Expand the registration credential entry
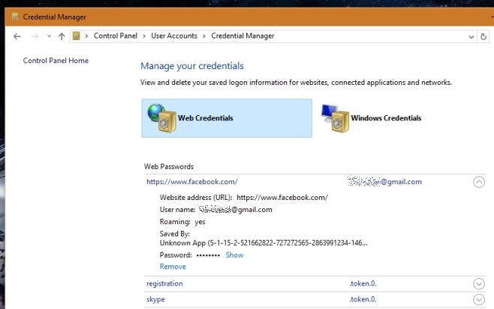This screenshot has width=494, height=309. (x=479, y=283)
